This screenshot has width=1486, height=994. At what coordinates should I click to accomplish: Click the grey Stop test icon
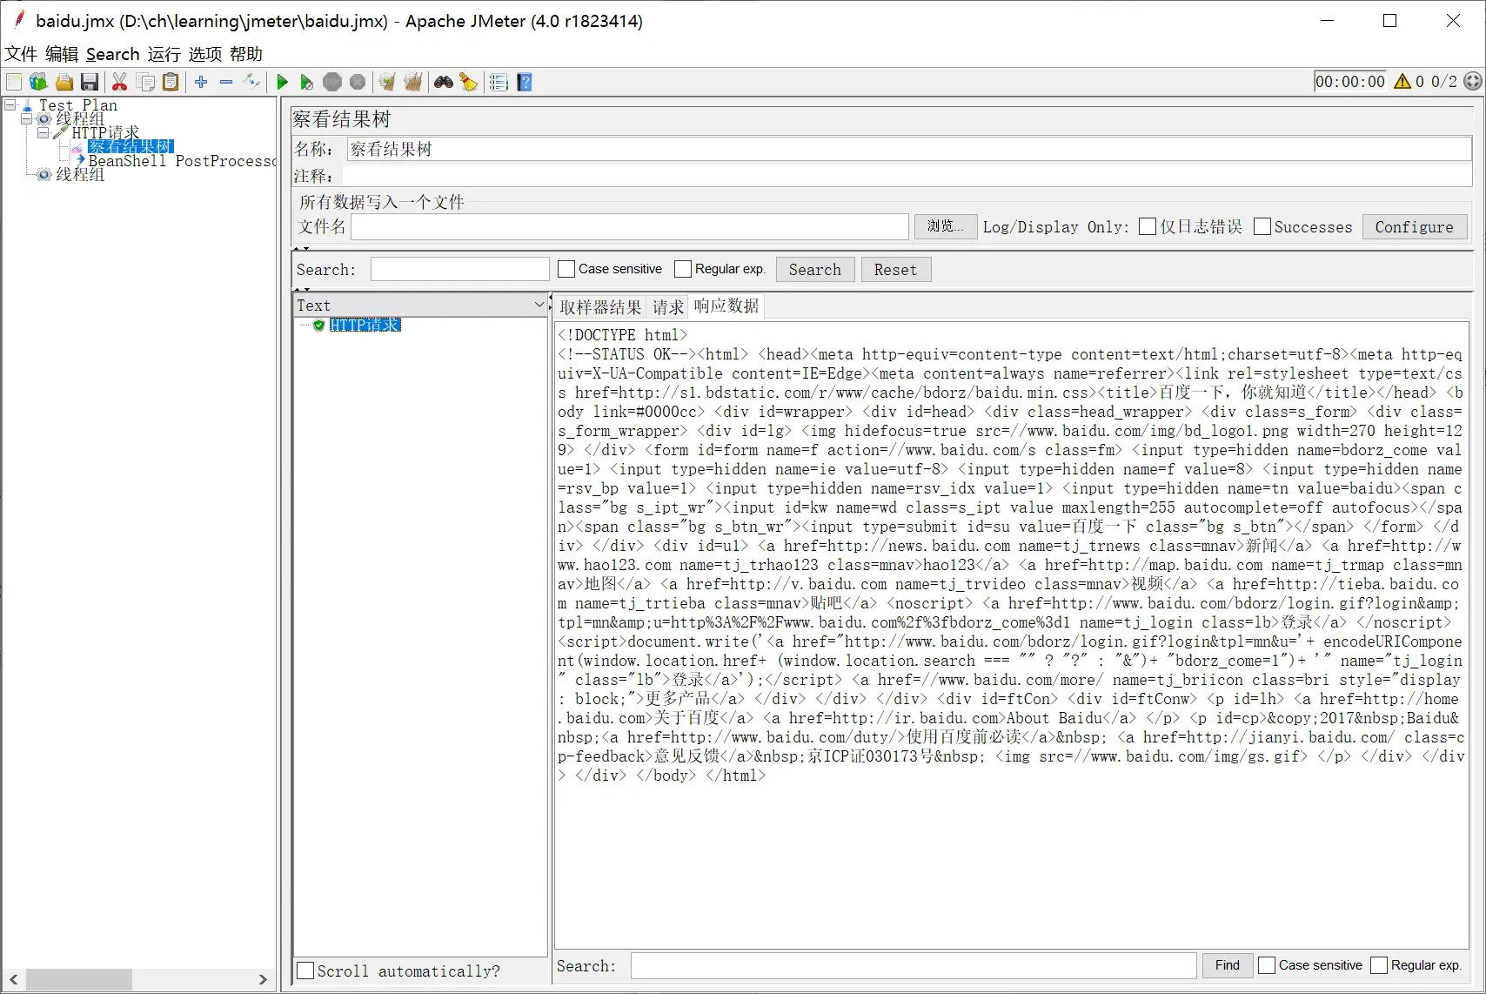pyautogui.click(x=332, y=82)
